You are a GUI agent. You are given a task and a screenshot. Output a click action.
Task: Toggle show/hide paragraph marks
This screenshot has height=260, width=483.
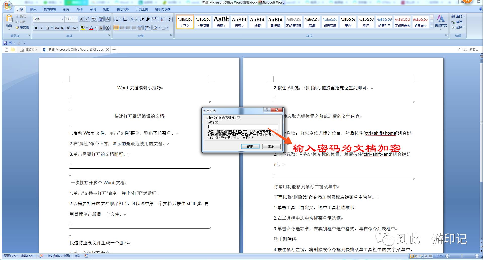(x=170, y=19)
